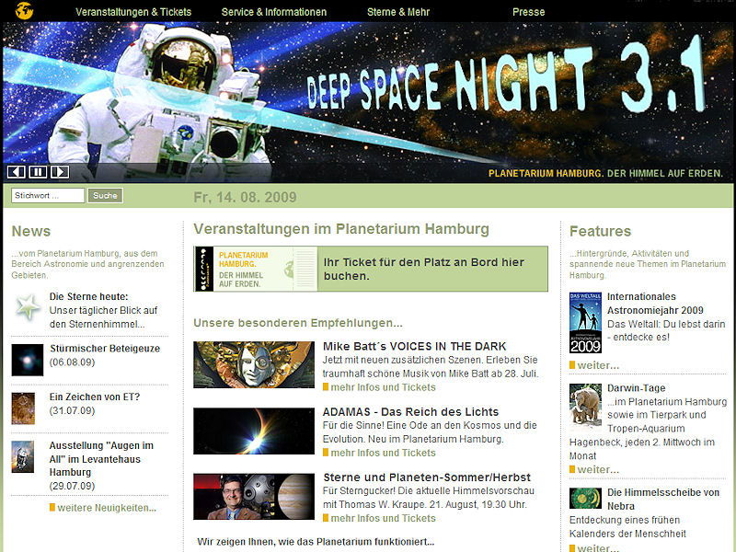The image size is (736, 552).
Task: Click the Darwin-Tage elephant image
Action: [585, 406]
